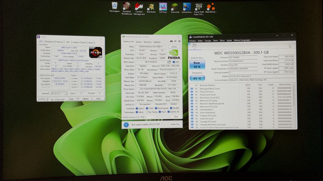Click the status orb for Power On Hours
Viewport: 323px width, 181px height.
[x=192, y=92]
